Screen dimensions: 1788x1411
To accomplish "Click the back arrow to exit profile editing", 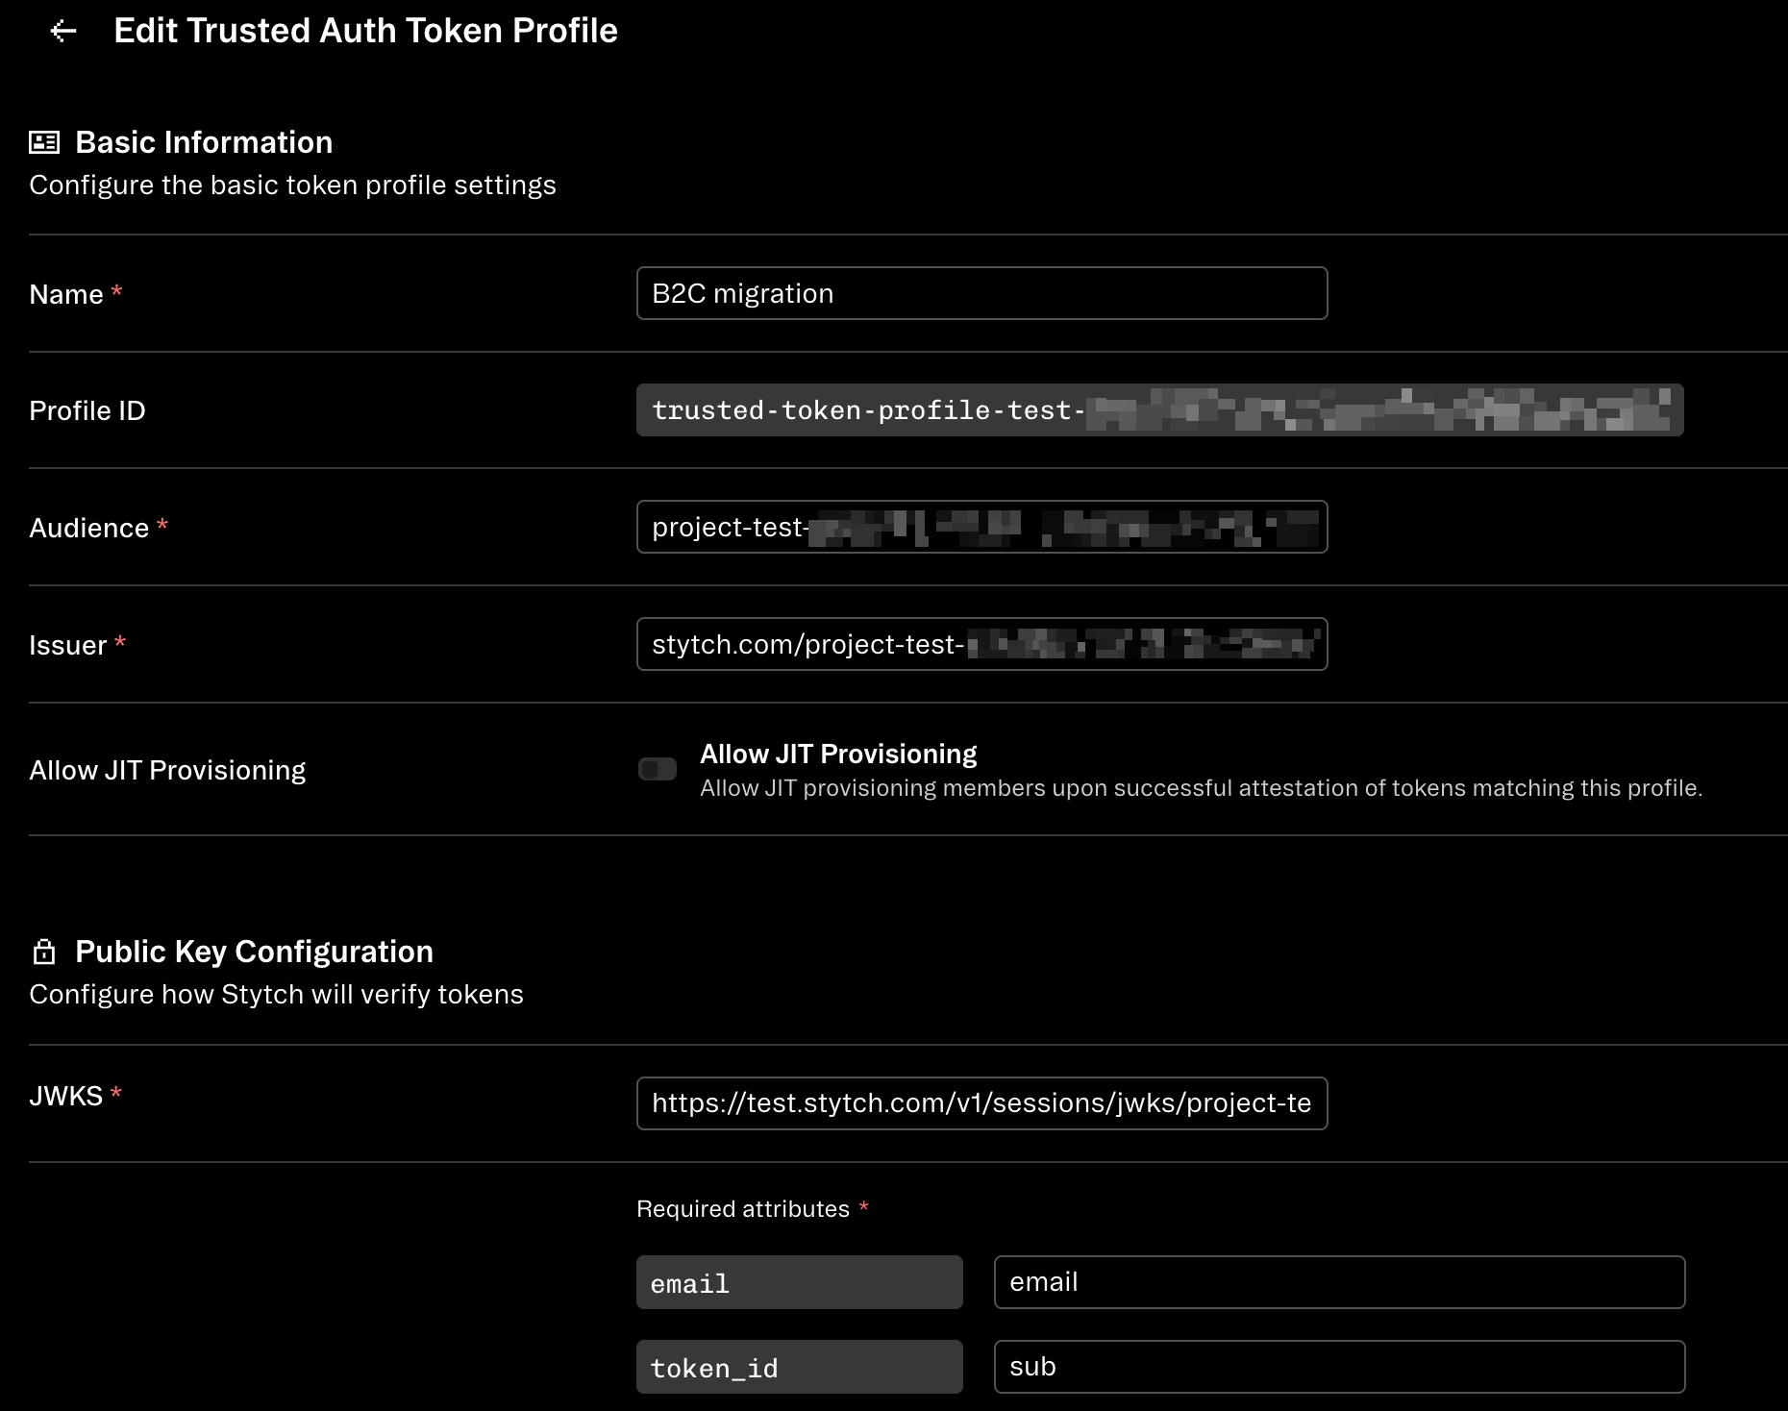I will point(63,32).
